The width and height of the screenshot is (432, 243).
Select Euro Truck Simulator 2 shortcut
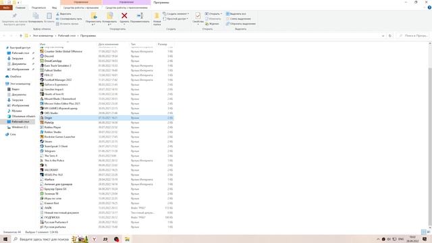(x=57, y=65)
